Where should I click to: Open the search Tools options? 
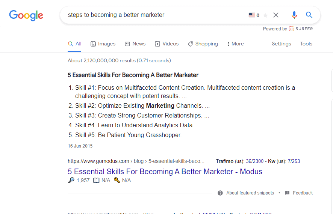[x=306, y=44]
